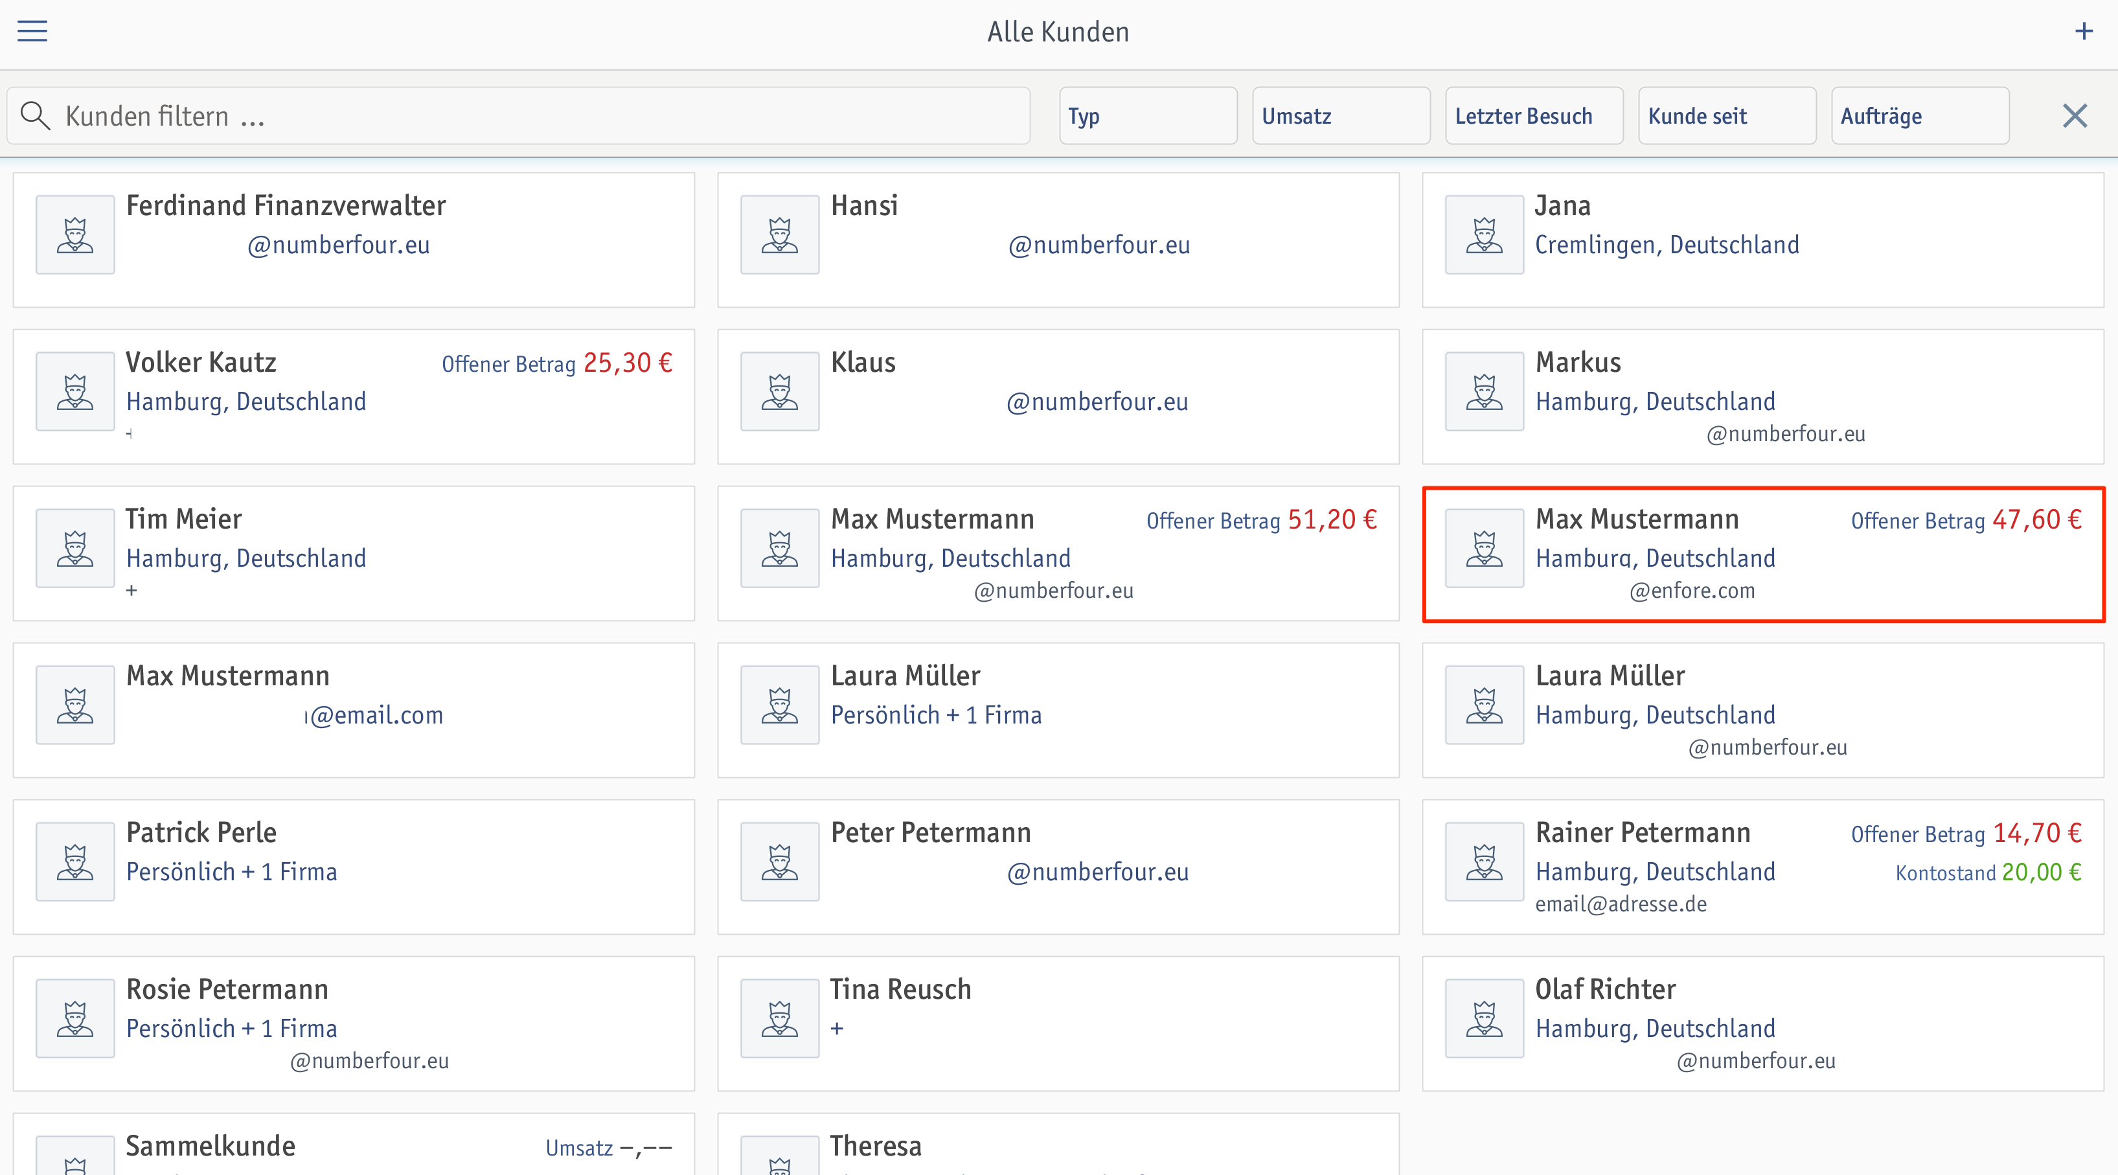Select the Theresa customer name

876,1145
